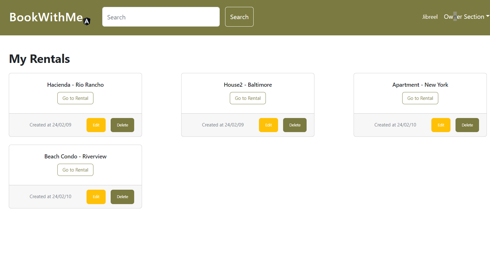Screen dimensions: 490x267
Task: Open the BookWithMe home link
Action: click(x=46, y=17)
